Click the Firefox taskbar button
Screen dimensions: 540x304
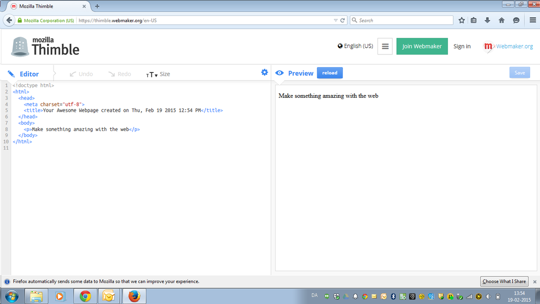point(134,296)
